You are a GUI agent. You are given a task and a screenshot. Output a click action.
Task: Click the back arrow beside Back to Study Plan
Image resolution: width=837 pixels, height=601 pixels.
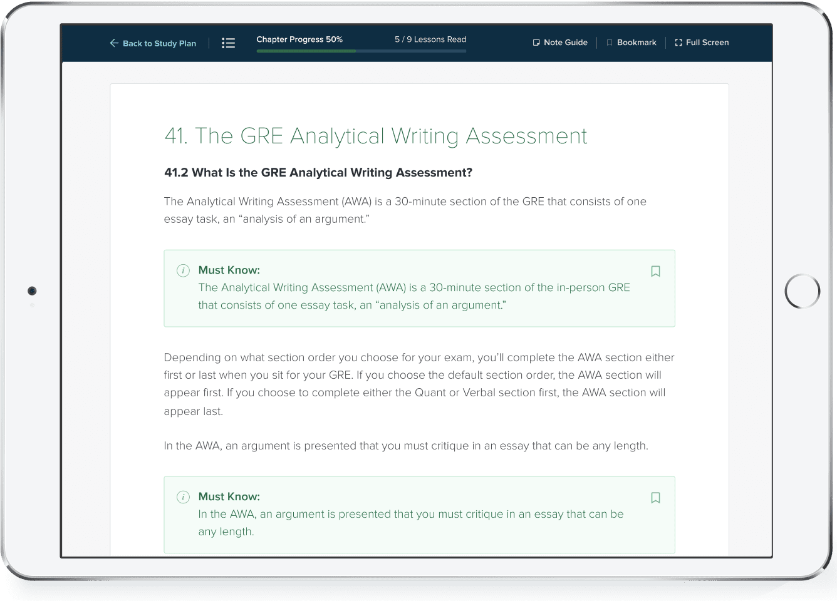pos(113,43)
